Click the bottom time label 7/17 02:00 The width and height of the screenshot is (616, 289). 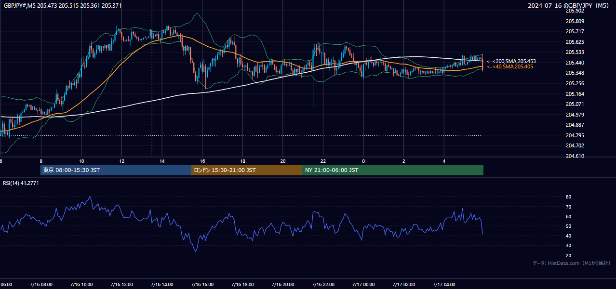coord(403,285)
